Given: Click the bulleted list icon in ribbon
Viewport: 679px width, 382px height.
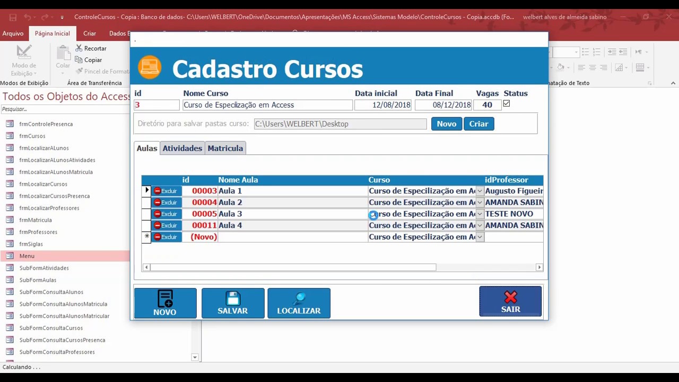Looking at the screenshot, I should click(x=585, y=52).
